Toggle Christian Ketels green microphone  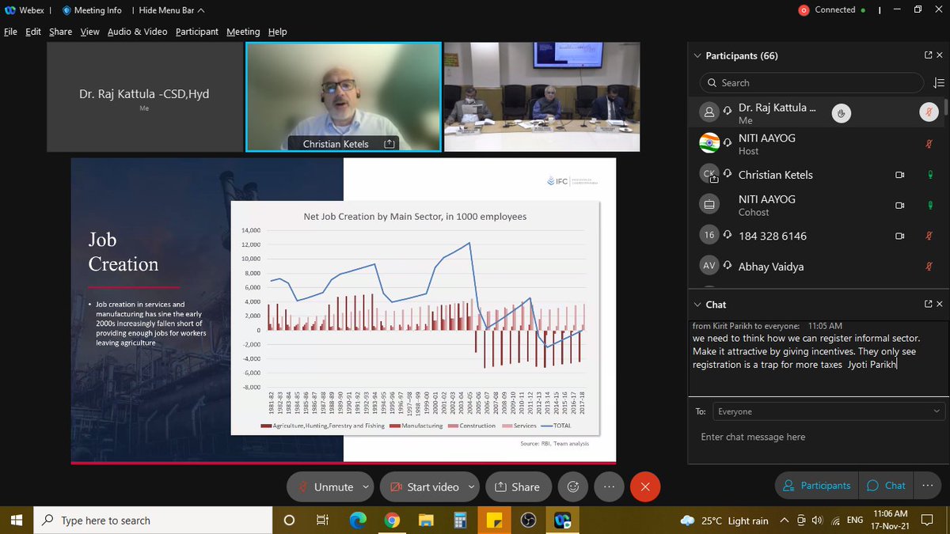[x=929, y=175]
